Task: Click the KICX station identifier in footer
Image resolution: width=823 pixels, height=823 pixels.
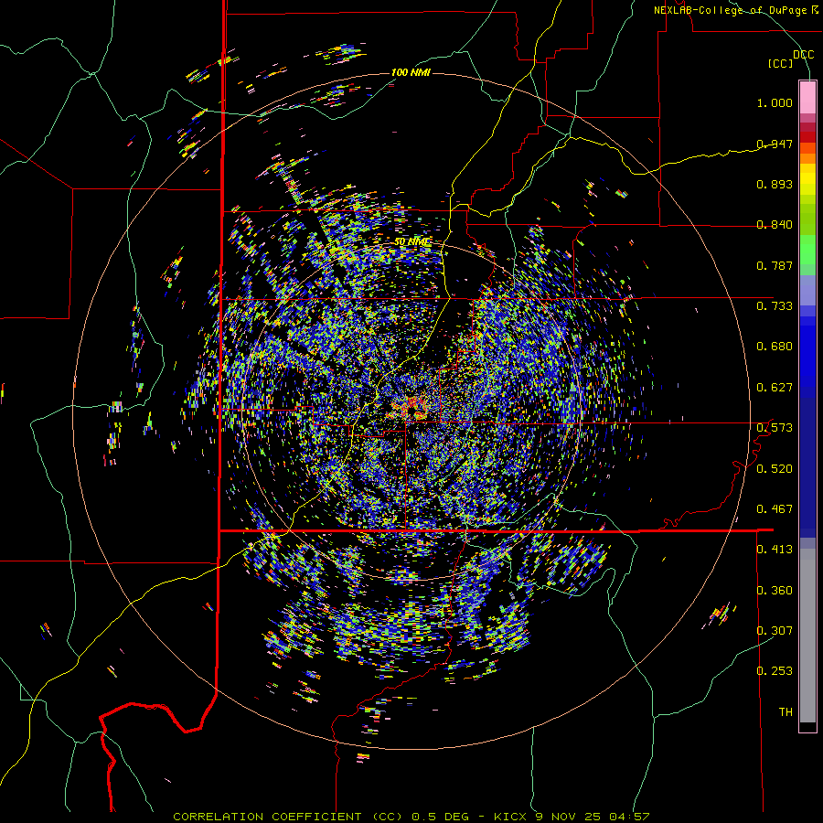Action: pos(509,817)
